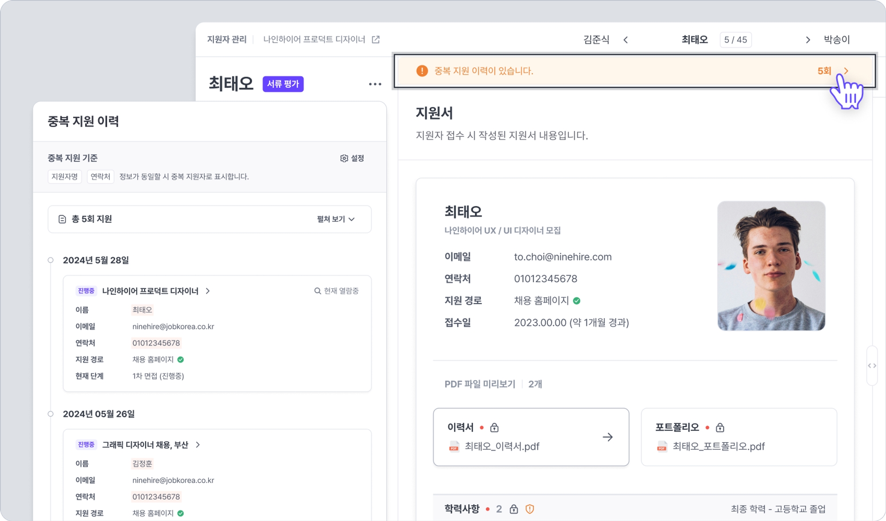Click 나인하이어 UX / UI 디자이너 모집 subtitle
This screenshot has width=886, height=521.
(502, 231)
